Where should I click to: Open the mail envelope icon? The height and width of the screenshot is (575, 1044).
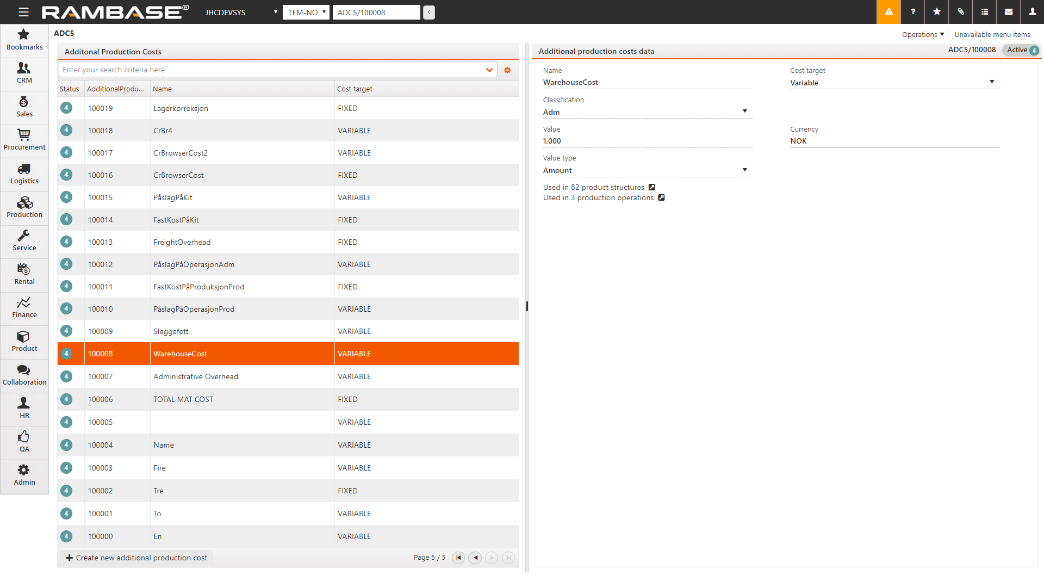pos(1009,12)
